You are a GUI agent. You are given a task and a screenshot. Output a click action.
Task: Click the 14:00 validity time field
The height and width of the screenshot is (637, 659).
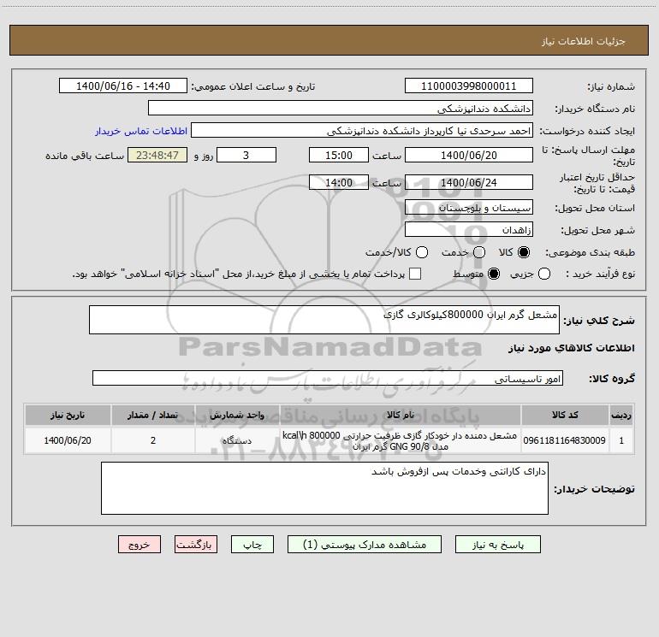click(x=339, y=182)
